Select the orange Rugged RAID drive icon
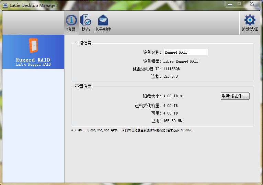This screenshot has width=263, height=185. 33,46
